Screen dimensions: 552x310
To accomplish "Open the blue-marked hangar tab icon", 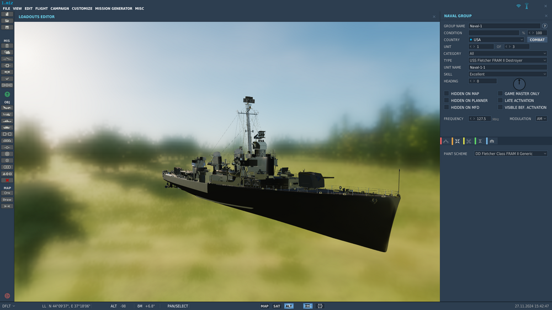I will (492, 141).
